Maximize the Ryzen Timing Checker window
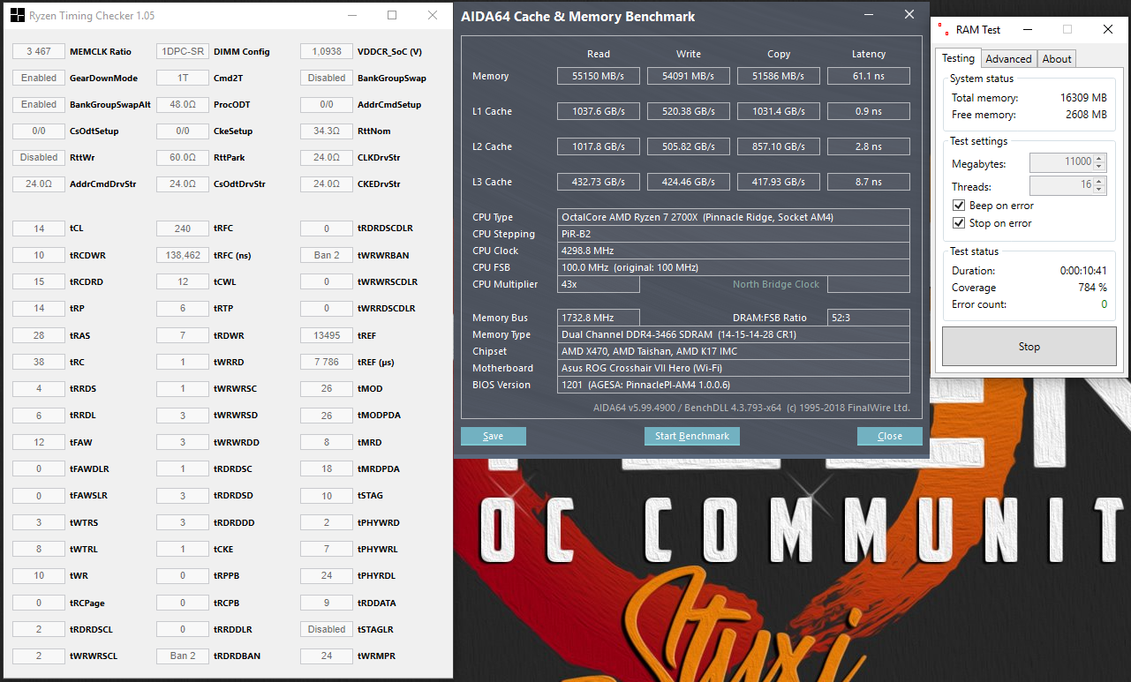The width and height of the screenshot is (1131, 682). [392, 16]
